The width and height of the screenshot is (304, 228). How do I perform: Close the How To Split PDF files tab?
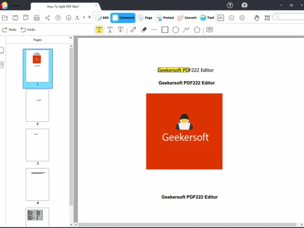click(x=96, y=5)
